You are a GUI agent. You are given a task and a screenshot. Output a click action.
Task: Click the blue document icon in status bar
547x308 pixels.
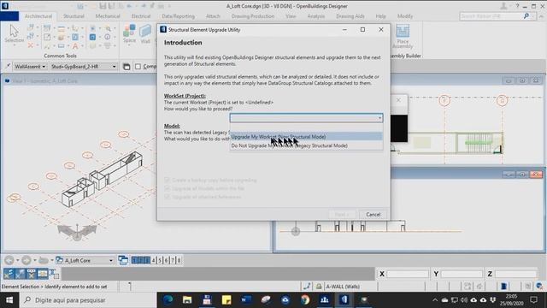pos(503,287)
